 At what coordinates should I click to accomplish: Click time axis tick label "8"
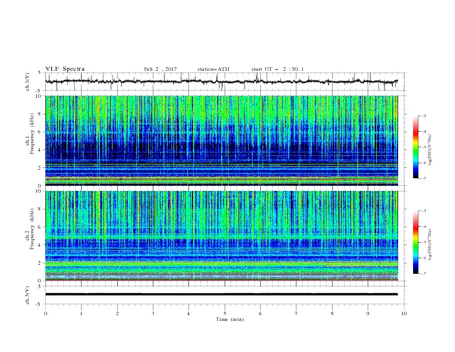332,313
